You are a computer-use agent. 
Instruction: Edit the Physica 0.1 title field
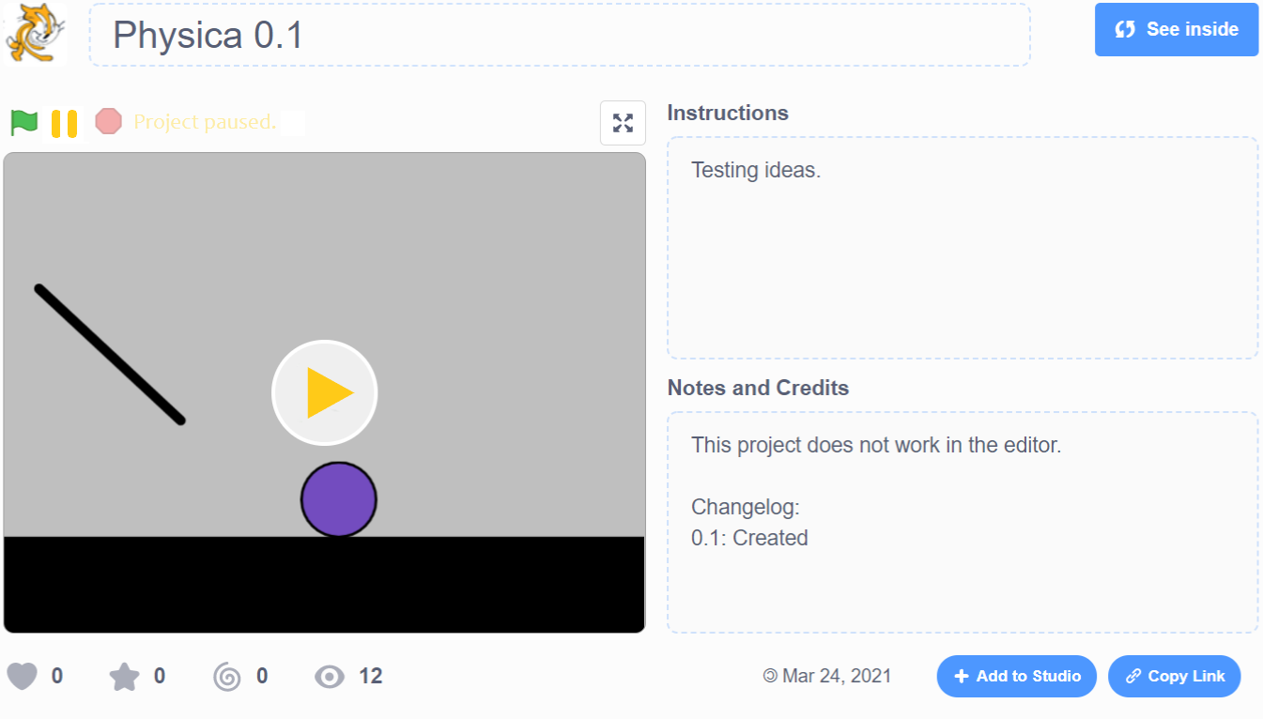(x=560, y=36)
